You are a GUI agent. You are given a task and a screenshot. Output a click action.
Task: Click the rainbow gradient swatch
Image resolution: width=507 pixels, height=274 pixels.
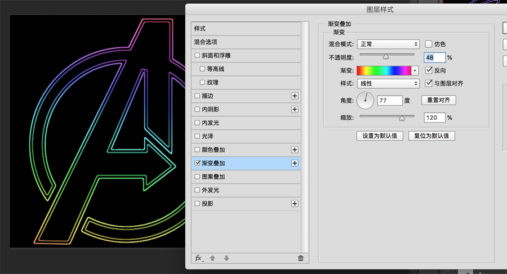click(384, 70)
